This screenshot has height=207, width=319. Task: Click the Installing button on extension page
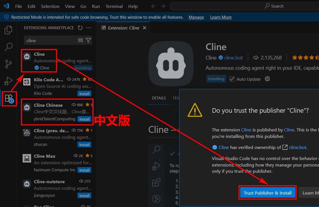(216, 79)
